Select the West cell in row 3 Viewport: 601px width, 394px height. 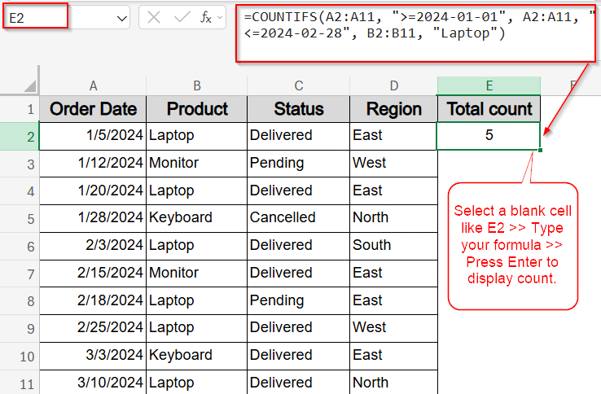tap(393, 164)
